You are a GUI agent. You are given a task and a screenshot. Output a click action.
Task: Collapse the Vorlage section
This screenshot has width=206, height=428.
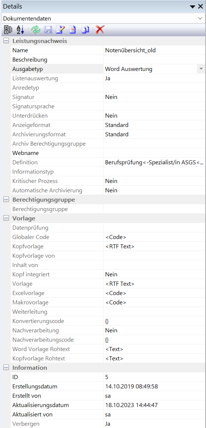6,218
